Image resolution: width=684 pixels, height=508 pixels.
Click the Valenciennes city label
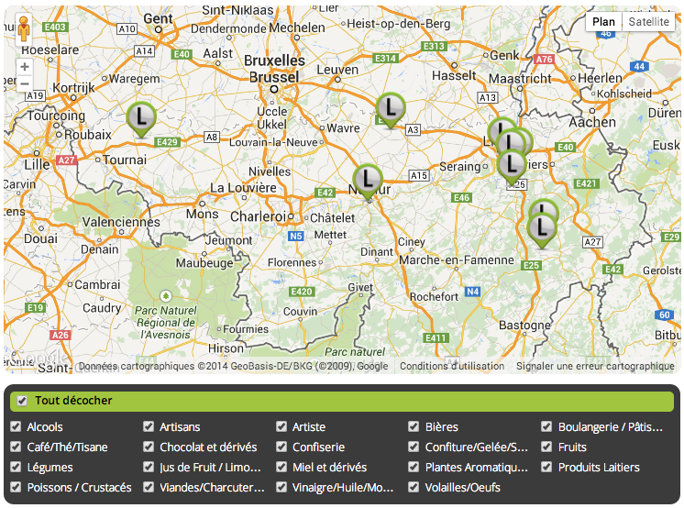121,222
